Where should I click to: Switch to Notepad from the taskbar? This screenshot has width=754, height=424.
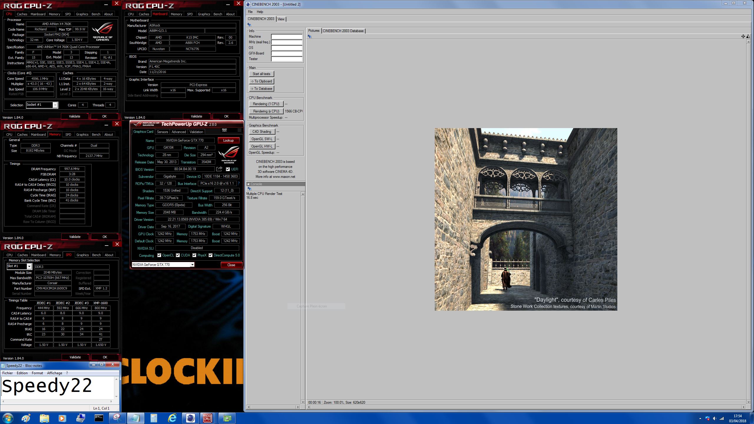[135, 418]
